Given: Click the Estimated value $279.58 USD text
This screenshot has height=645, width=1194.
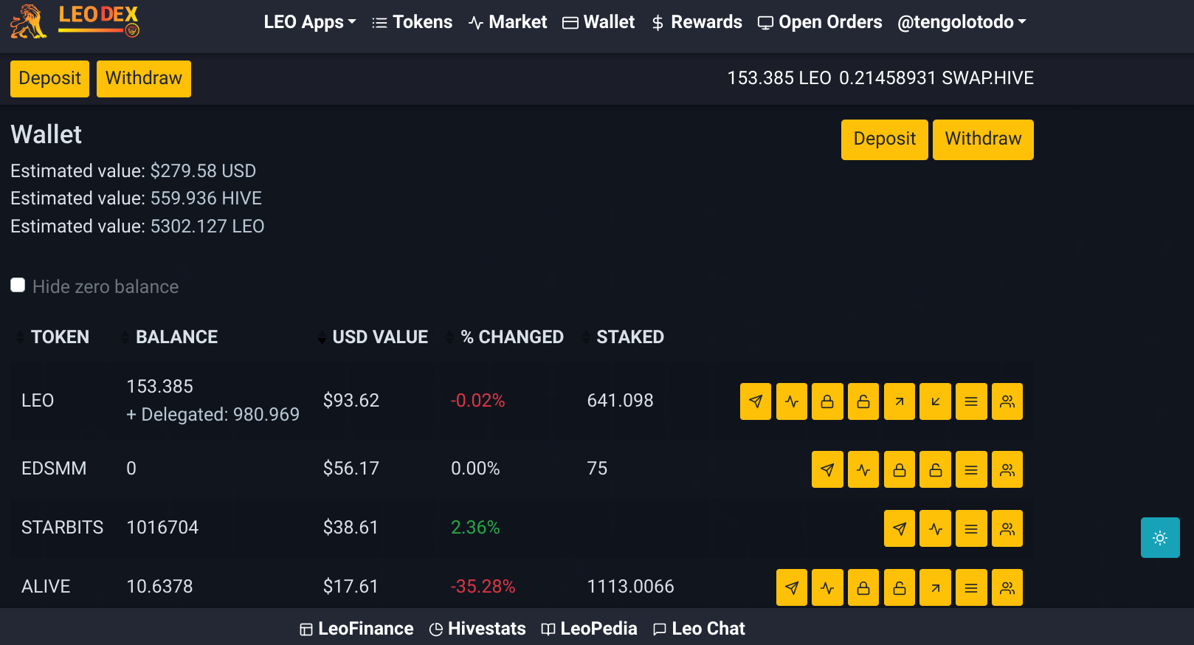Looking at the screenshot, I should tap(133, 171).
